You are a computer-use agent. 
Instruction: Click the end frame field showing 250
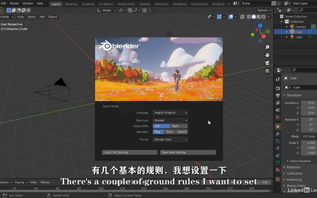pos(265,182)
